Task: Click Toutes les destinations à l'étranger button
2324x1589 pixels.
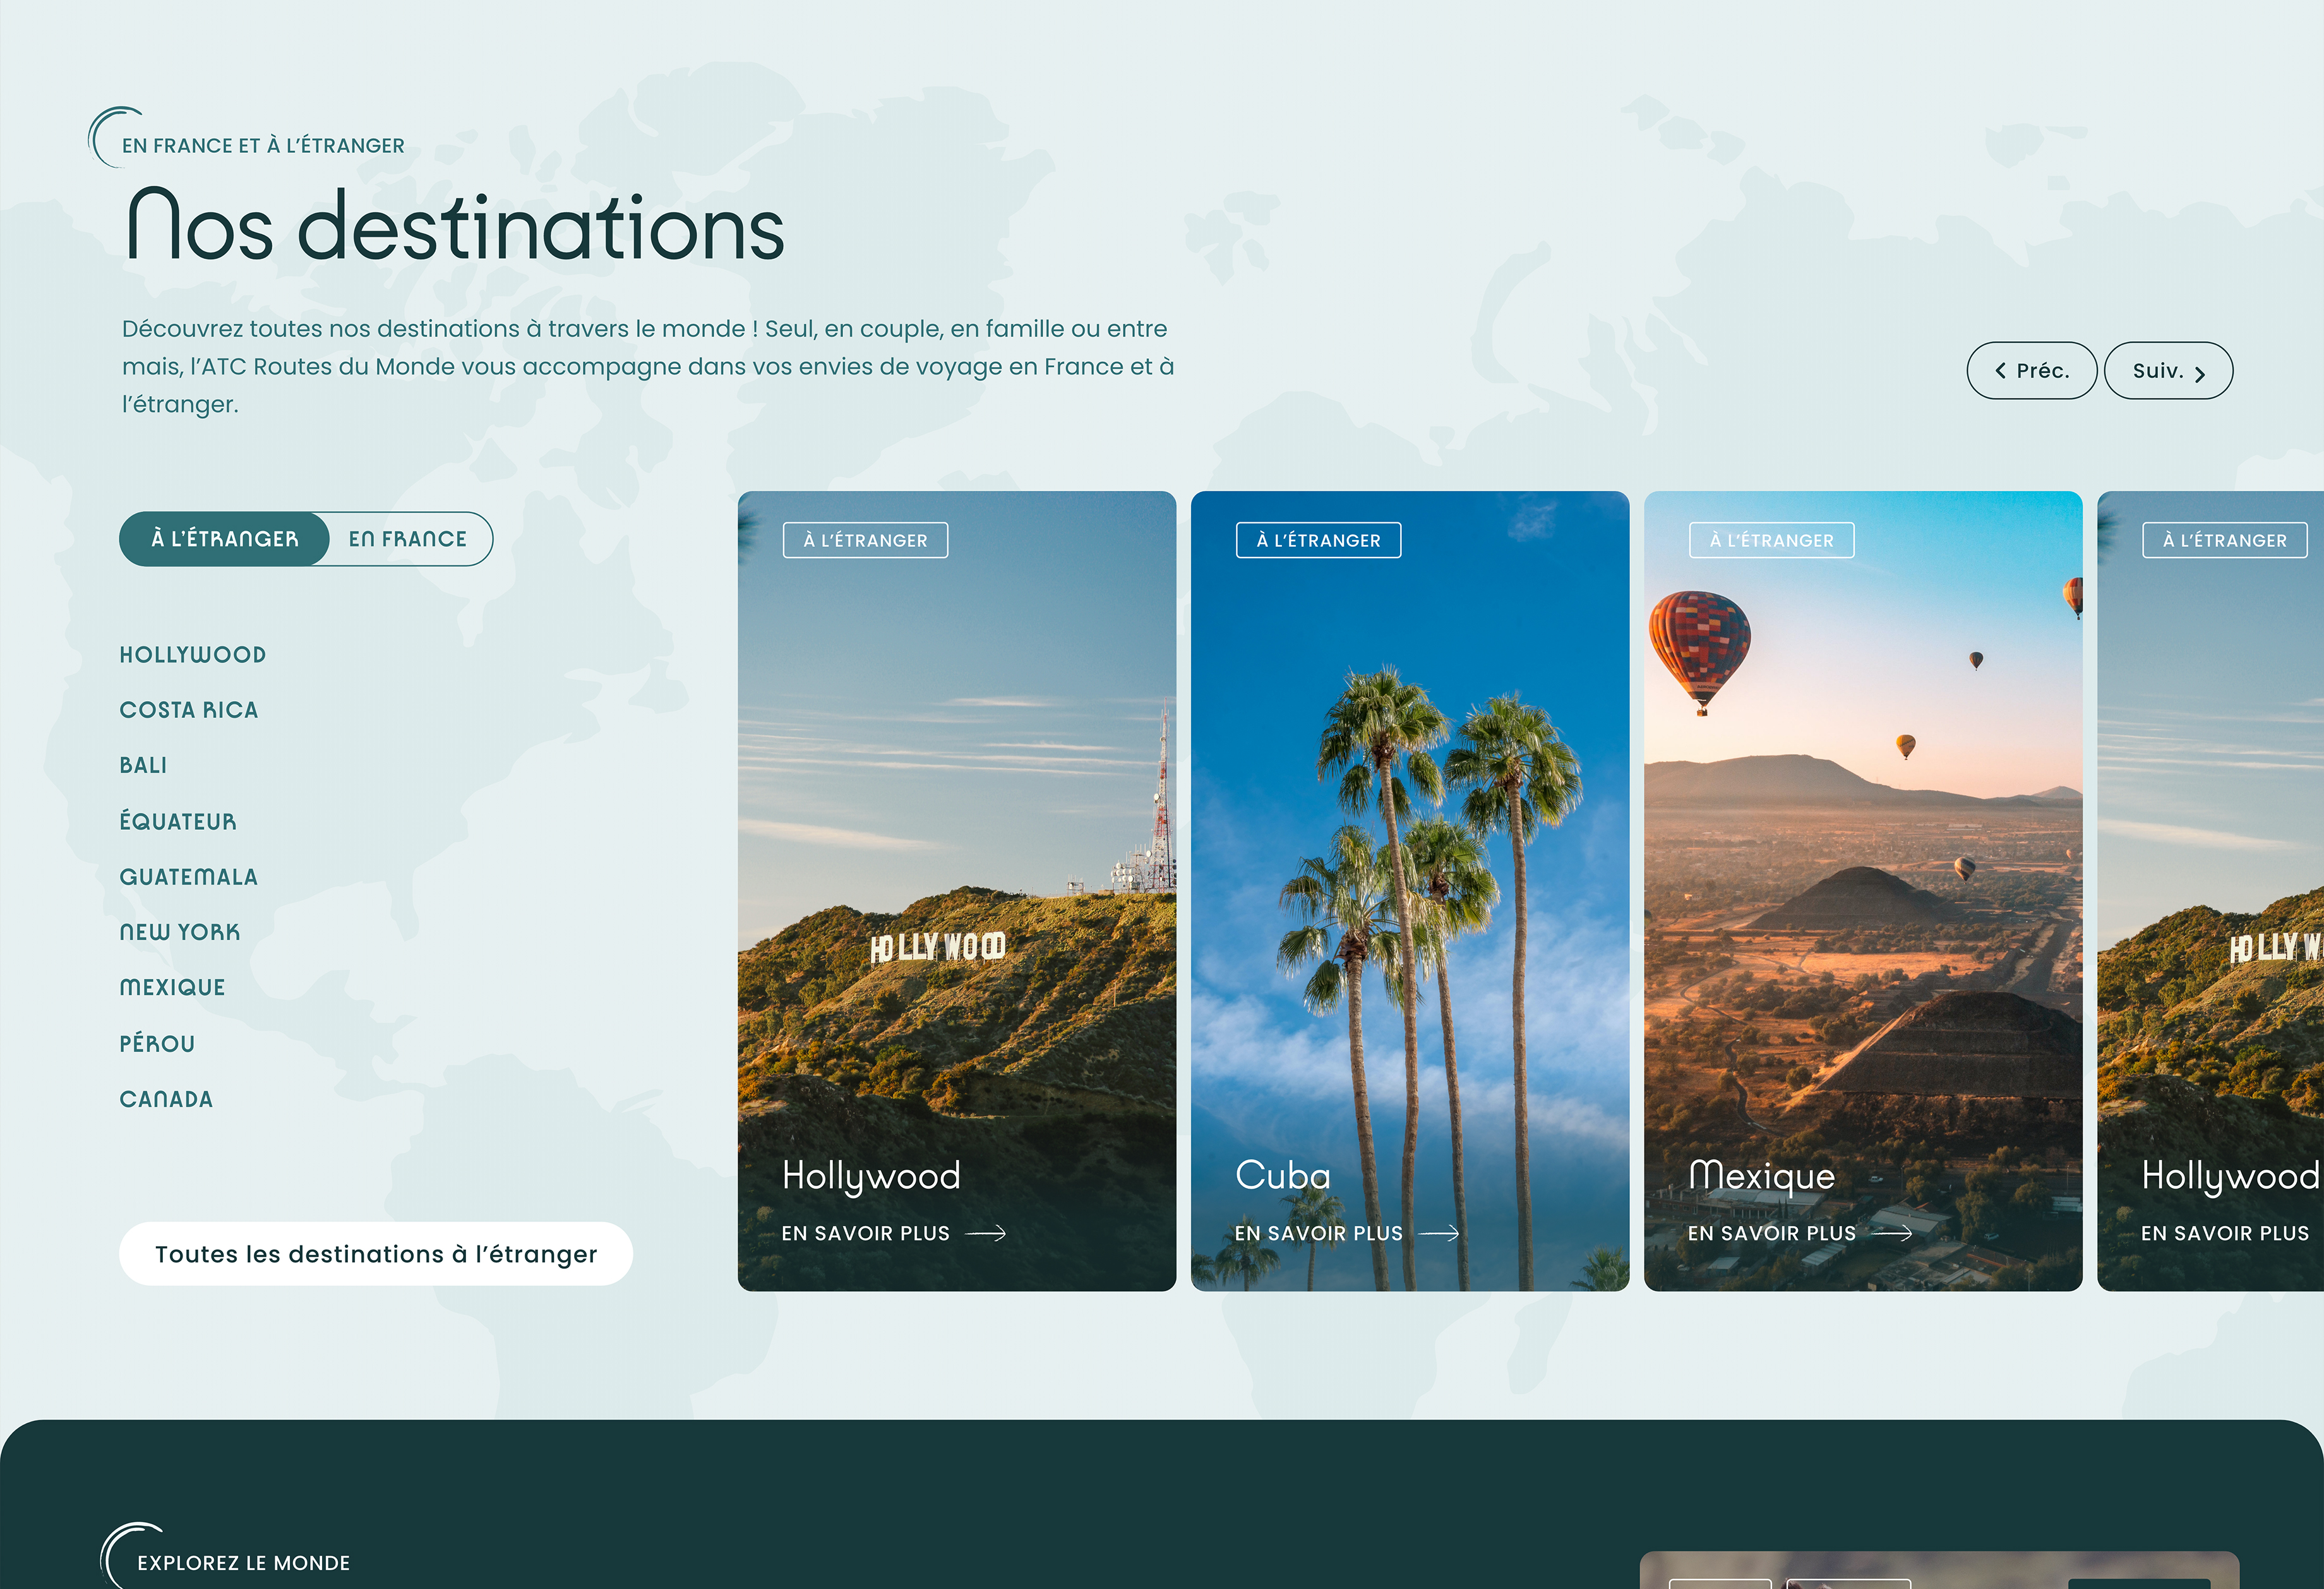Action: pos(376,1254)
